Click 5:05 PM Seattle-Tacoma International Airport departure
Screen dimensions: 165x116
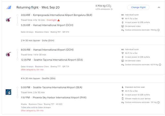(52, 88)
